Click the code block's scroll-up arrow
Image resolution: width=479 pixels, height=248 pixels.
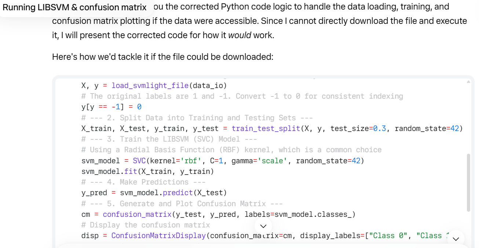[468, 82]
